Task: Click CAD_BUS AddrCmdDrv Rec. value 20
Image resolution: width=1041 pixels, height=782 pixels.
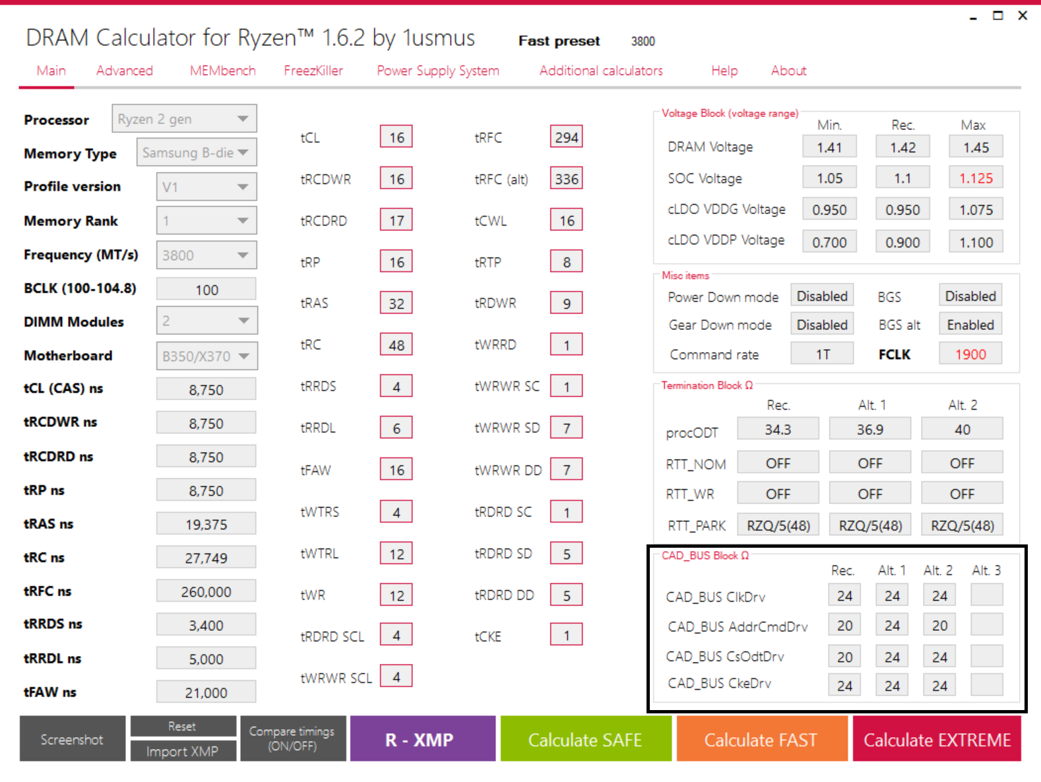Action: (844, 626)
